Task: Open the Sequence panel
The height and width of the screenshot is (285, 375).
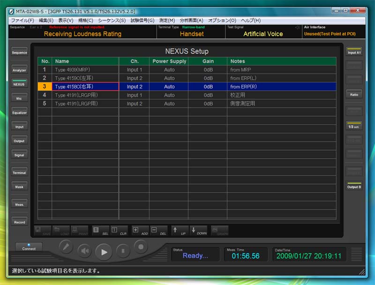Action: [19, 51]
